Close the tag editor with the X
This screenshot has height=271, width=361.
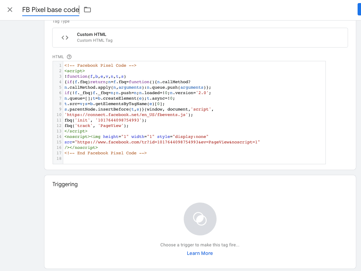coord(10,10)
